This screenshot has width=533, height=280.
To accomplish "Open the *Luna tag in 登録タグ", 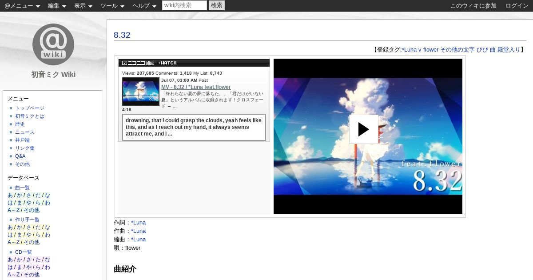I will pyautogui.click(x=409, y=50).
